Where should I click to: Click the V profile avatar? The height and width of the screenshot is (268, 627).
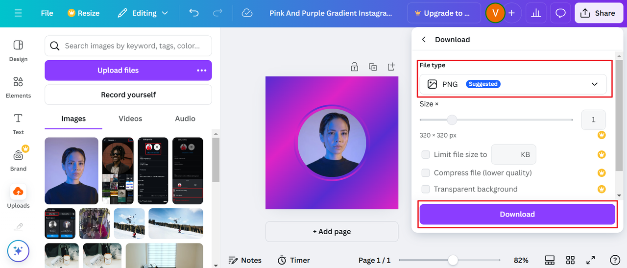tap(495, 13)
